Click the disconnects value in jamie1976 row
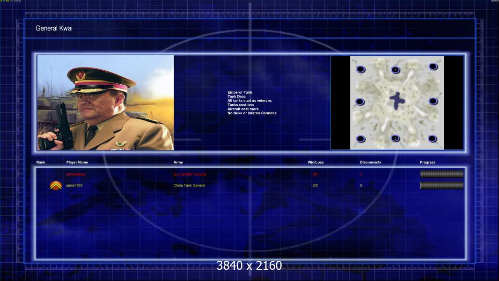 coord(361,185)
